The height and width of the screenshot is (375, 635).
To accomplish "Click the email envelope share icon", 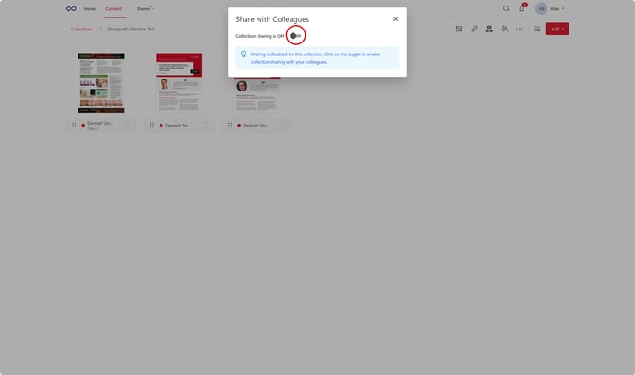I will click(459, 30).
